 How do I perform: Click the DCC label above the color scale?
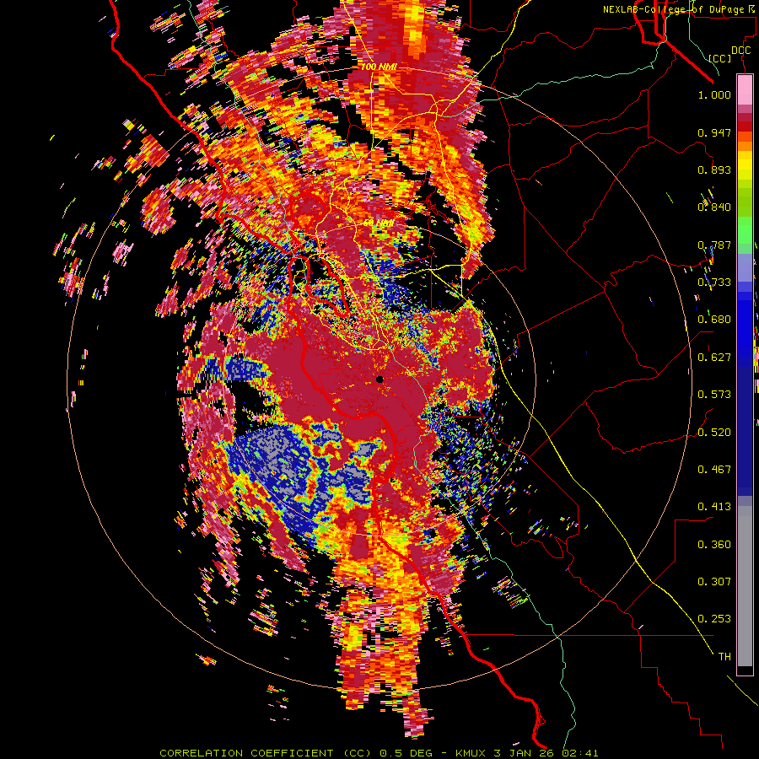pos(740,51)
